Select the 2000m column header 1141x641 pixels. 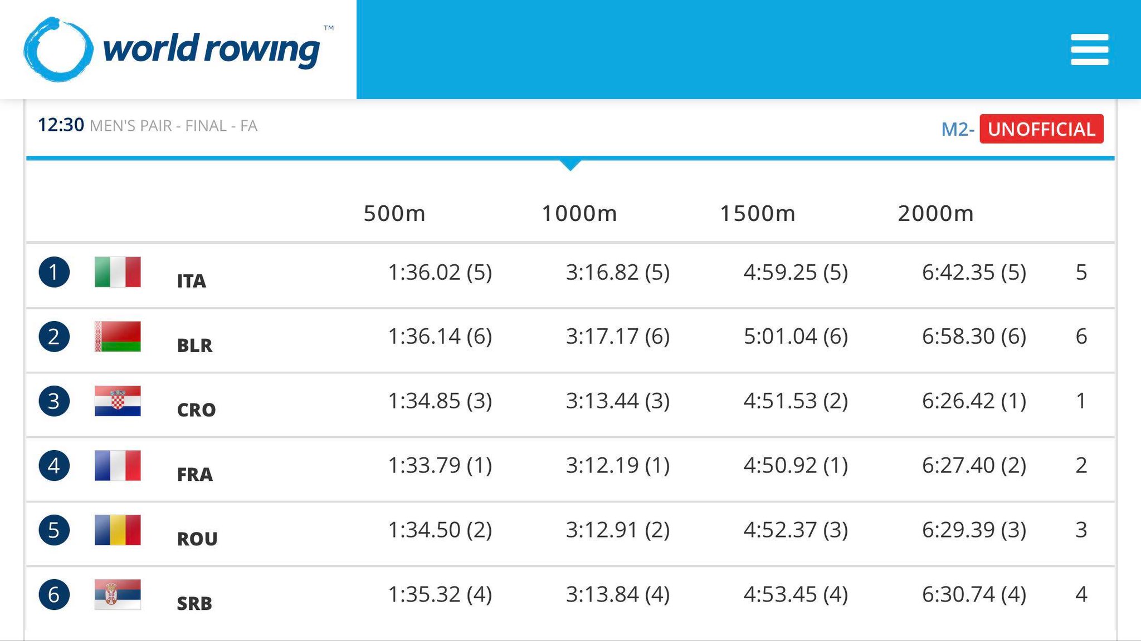pos(935,214)
